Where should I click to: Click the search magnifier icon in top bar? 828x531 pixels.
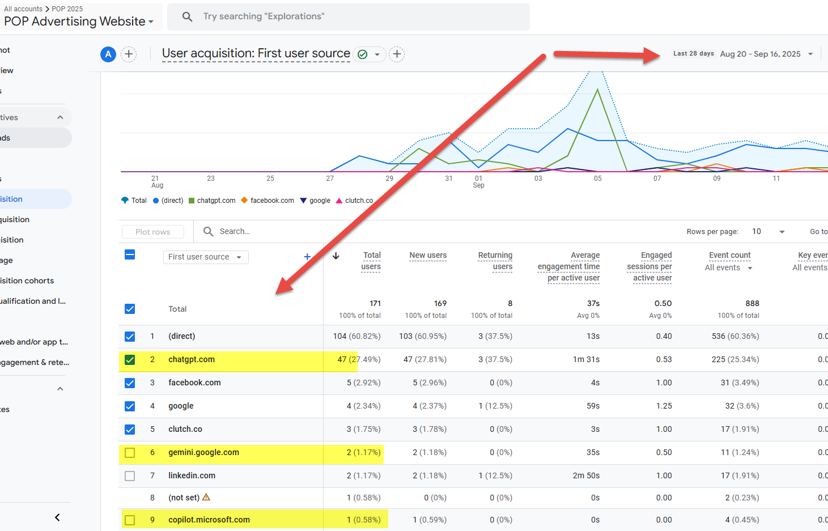187,17
